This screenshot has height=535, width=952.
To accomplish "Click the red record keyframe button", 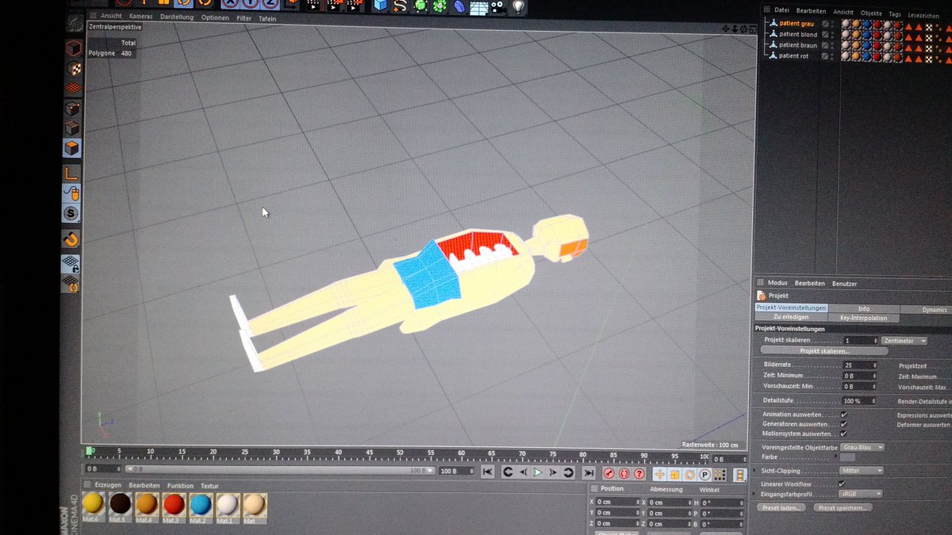I will pos(608,473).
